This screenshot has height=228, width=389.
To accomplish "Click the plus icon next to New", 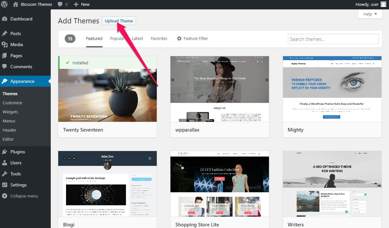I will pos(76,5).
